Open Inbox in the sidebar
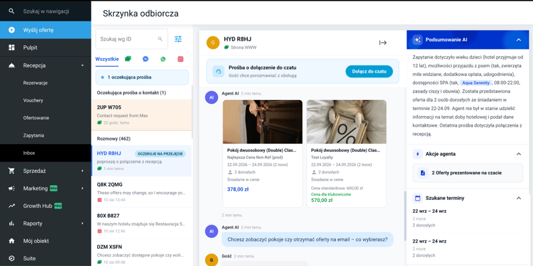This screenshot has height=266, width=533. pos(45,153)
